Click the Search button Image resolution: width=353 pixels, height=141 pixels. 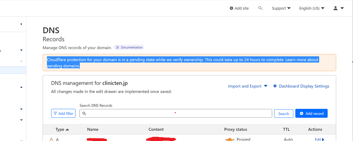pyautogui.click(x=284, y=114)
